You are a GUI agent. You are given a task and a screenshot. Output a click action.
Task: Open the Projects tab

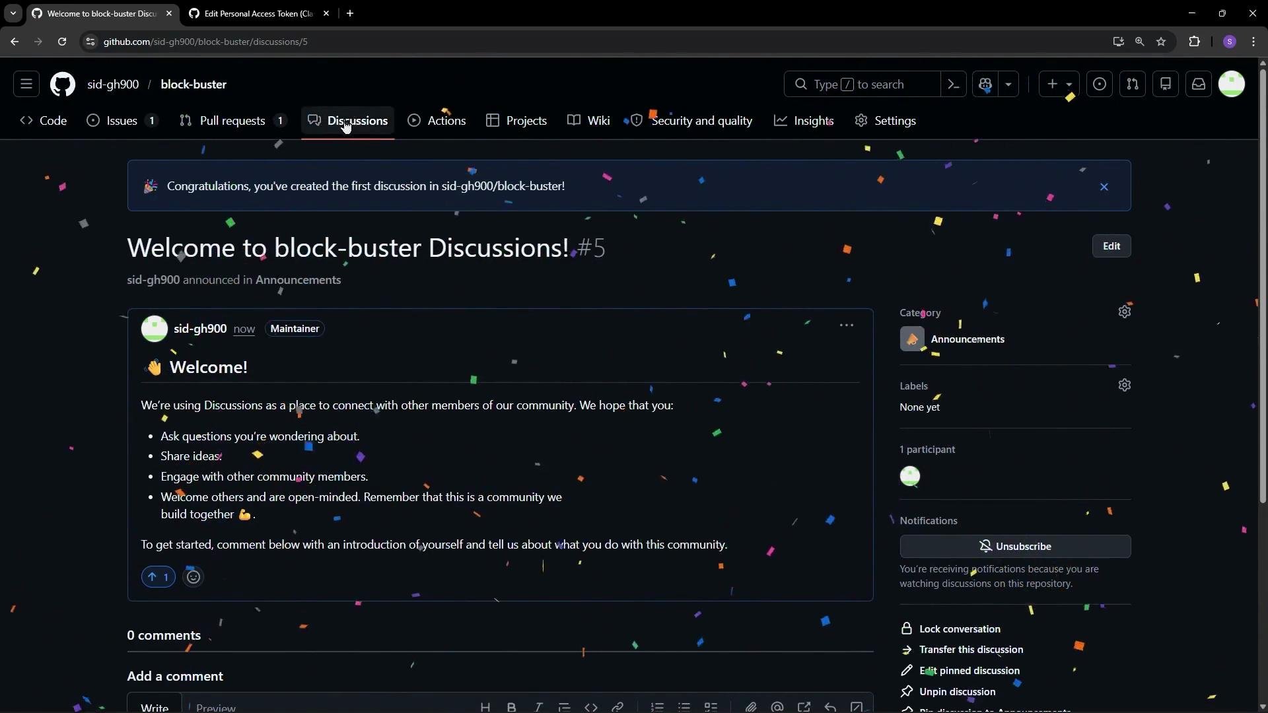pos(517,121)
